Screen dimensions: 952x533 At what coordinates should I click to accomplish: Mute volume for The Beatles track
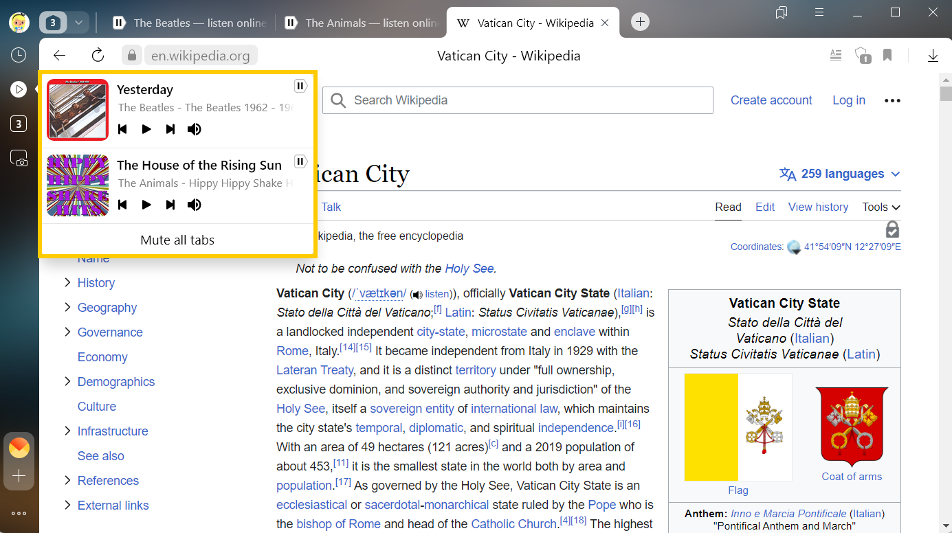(195, 129)
